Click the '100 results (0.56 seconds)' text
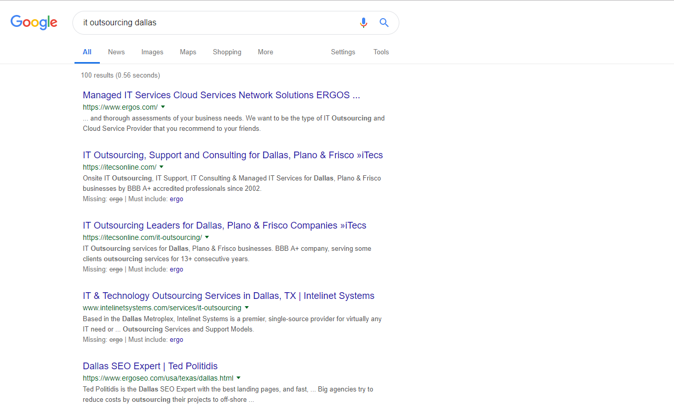 point(121,76)
